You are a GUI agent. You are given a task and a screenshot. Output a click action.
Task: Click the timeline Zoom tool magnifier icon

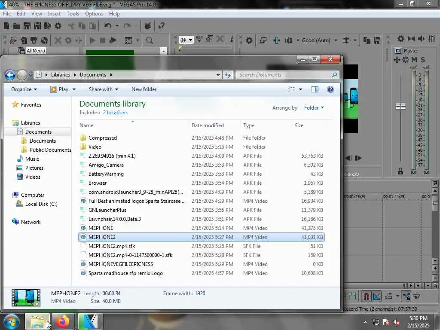435,286
